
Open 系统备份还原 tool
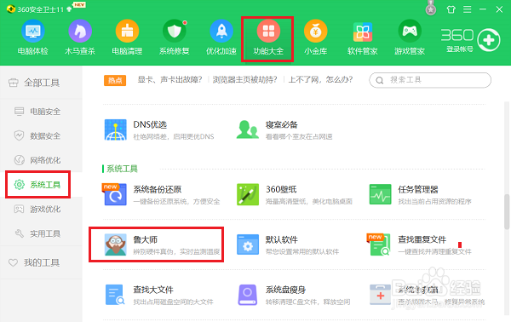(162, 194)
